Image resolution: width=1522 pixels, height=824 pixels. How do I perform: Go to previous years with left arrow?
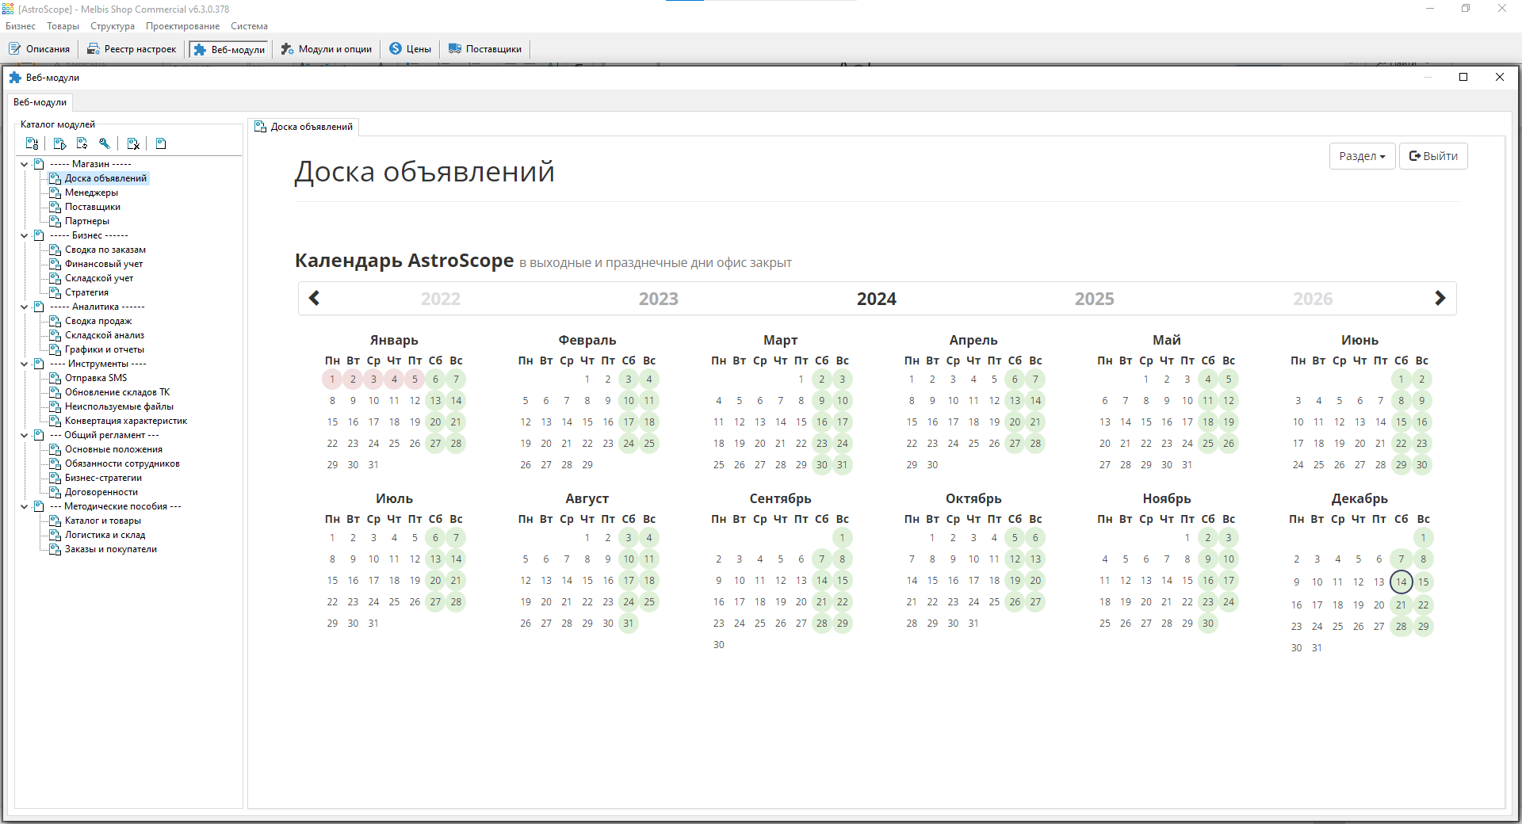pos(315,298)
